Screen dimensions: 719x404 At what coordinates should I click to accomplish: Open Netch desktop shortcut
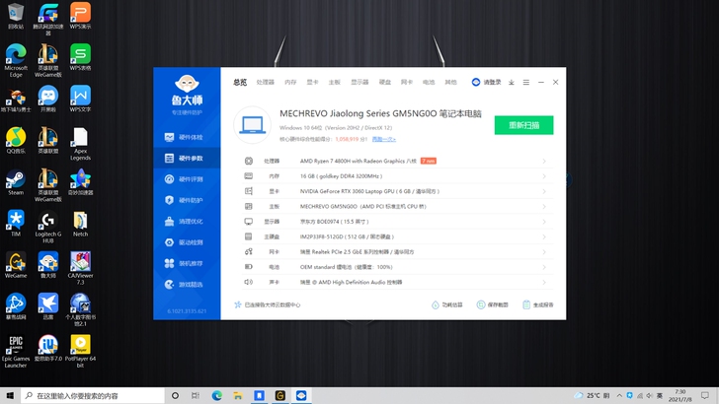point(80,224)
